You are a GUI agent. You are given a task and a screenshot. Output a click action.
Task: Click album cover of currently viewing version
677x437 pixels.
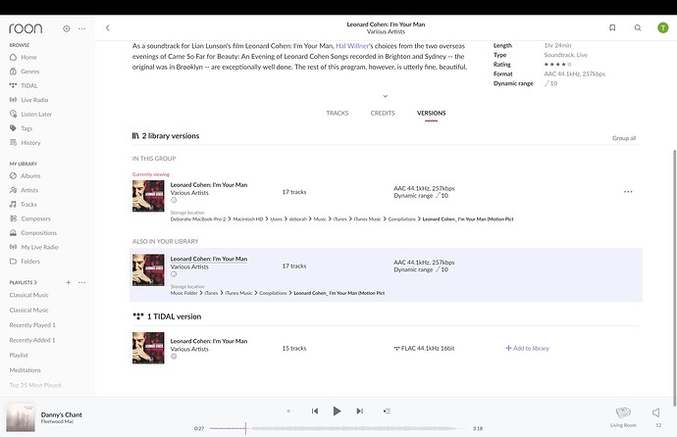(x=148, y=196)
